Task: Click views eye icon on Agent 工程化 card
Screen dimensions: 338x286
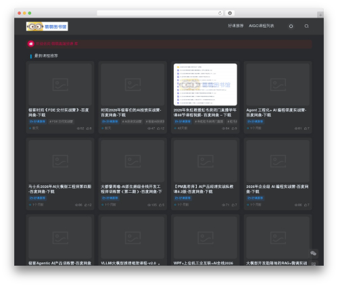Action: click(x=296, y=128)
